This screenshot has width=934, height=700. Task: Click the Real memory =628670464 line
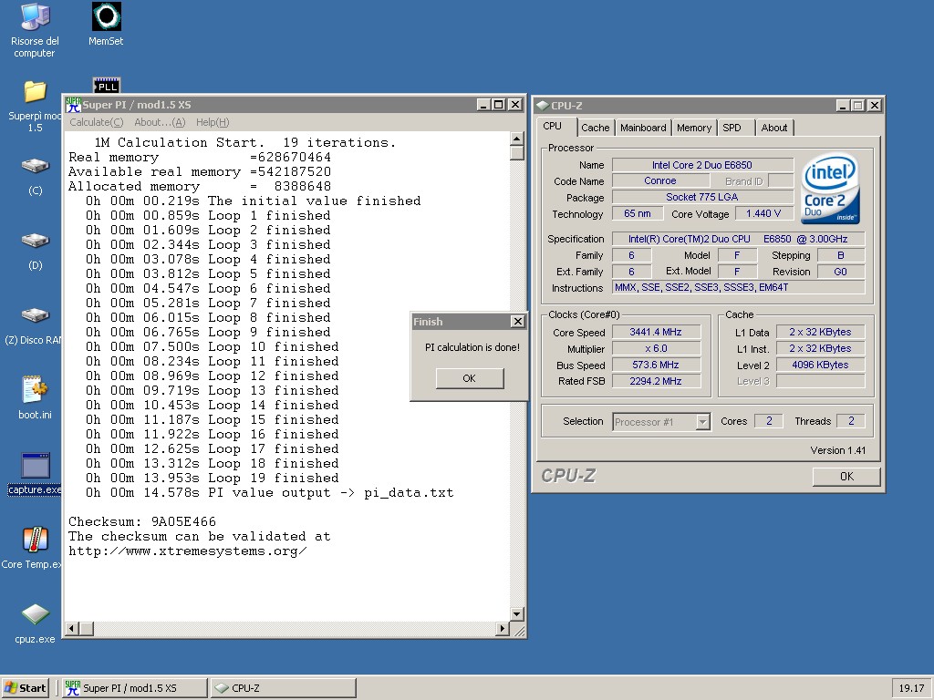click(x=200, y=157)
